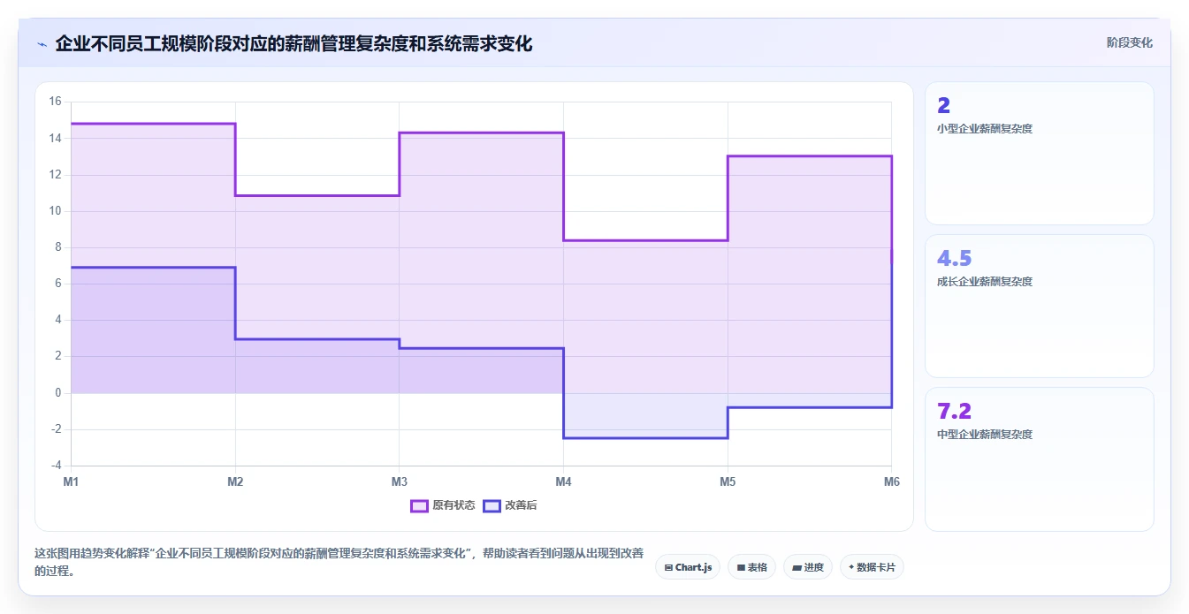Click the M4 axis label
1189x614 pixels.
(x=563, y=481)
